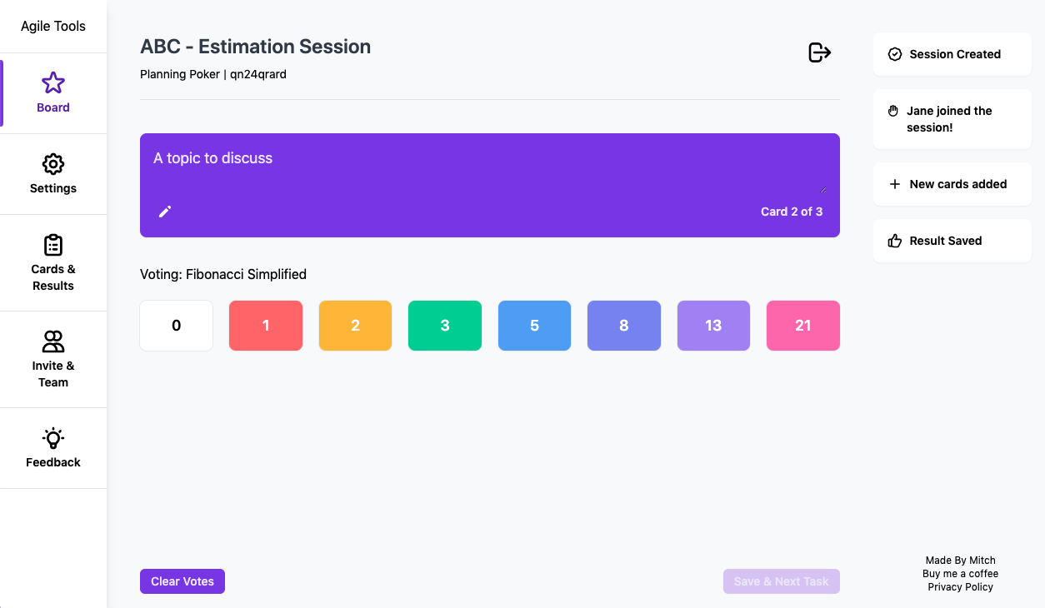The image size is (1045, 608).
Task: Click the resize handle on the topic card
Action: [x=824, y=189]
